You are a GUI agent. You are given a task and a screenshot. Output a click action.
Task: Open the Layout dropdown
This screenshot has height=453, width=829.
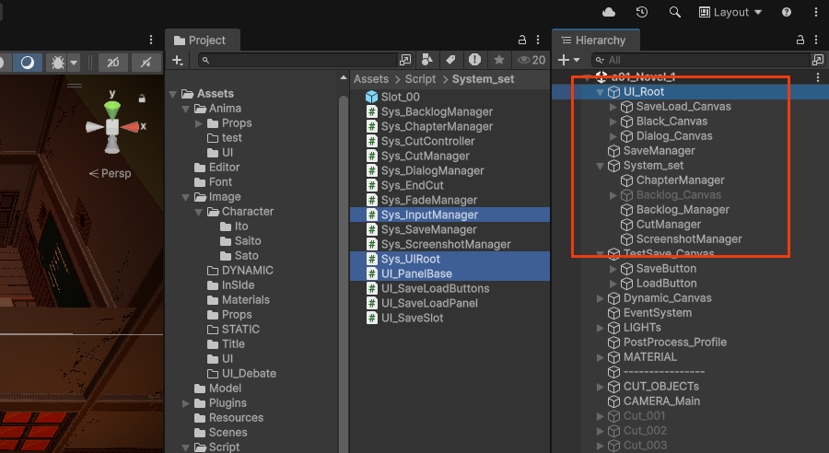coord(730,12)
